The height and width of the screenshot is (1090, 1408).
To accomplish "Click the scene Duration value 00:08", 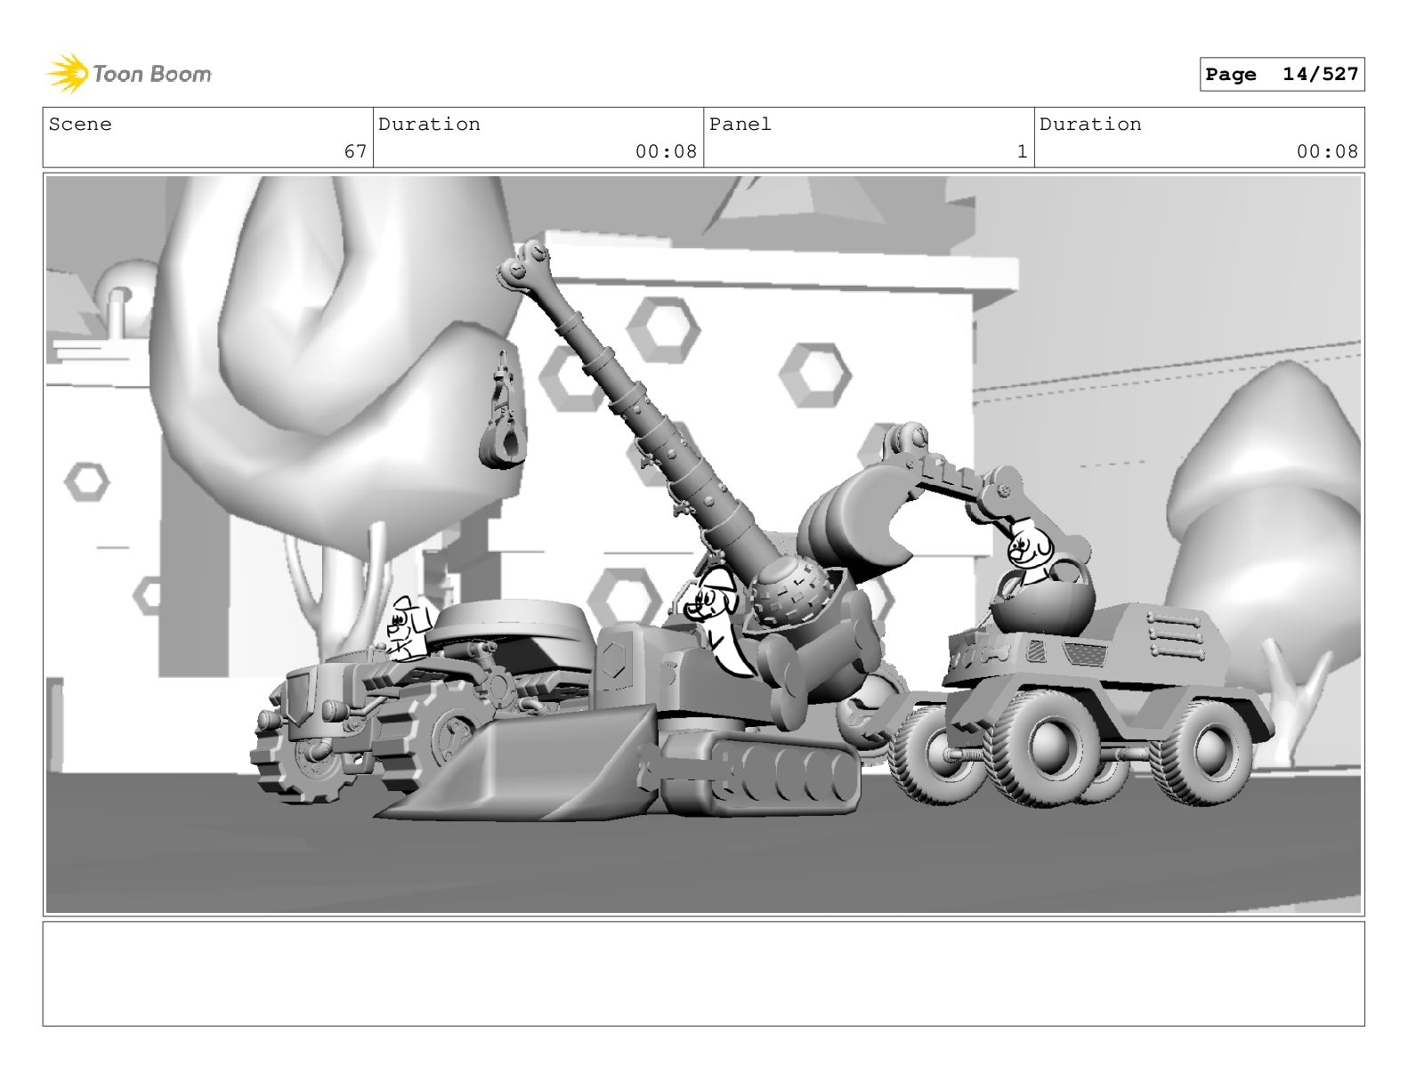I will pos(666,151).
